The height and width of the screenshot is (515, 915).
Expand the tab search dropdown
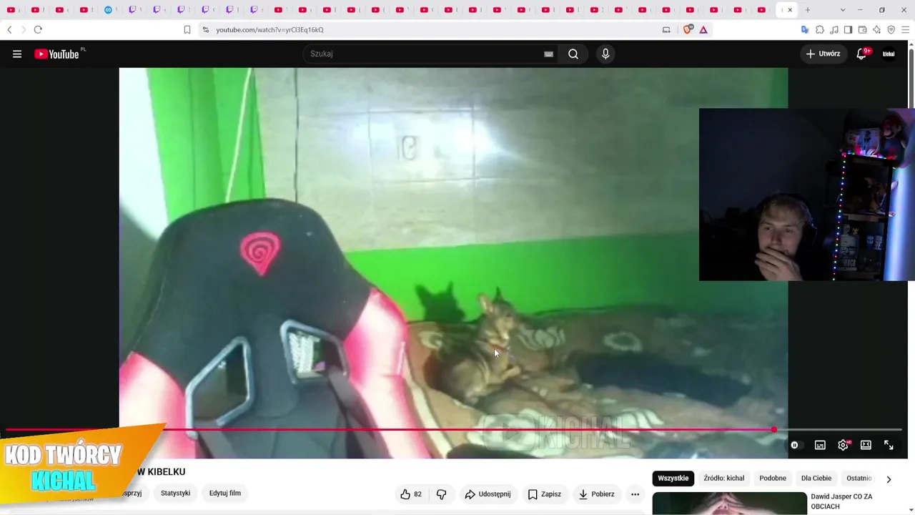843,10
